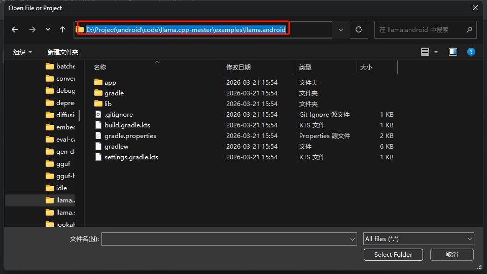The width and height of the screenshot is (487, 274).
Task: Click 文件夹 type cell of app row
Action: point(308,83)
